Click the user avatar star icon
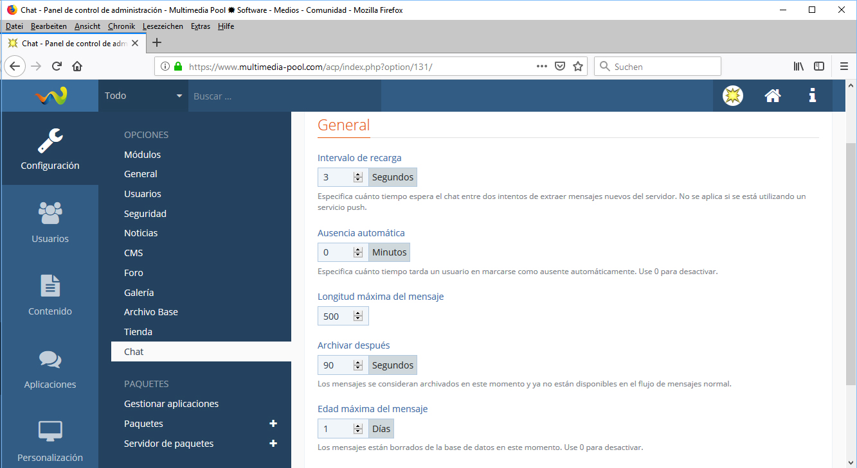This screenshot has width=857, height=468. click(x=732, y=96)
